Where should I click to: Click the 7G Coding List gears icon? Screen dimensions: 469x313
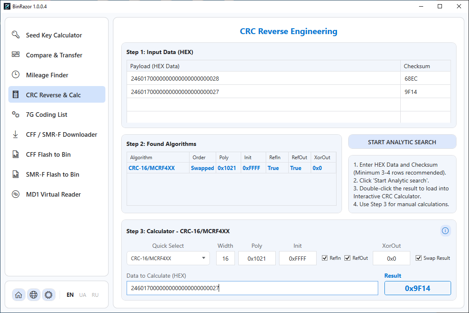(15, 114)
